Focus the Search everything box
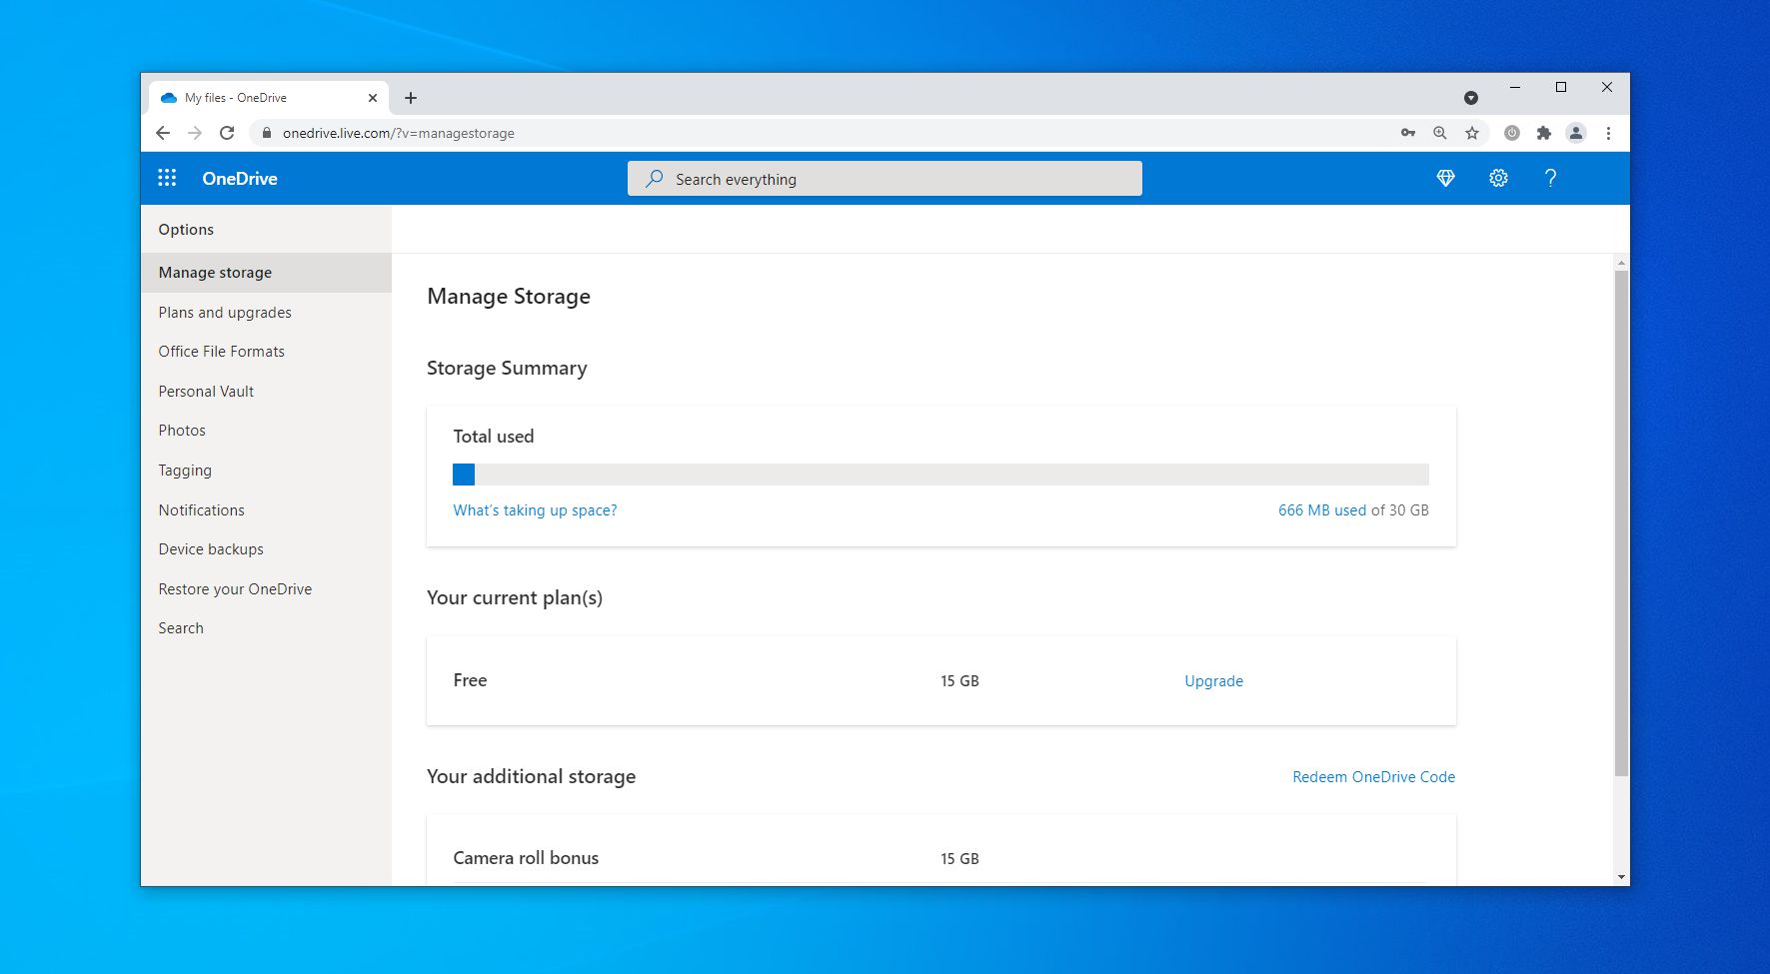This screenshot has width=1770, height=974. 885,179
